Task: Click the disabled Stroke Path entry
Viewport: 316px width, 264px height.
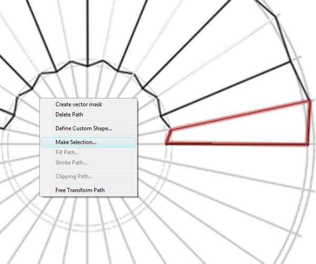Action: 71,163
